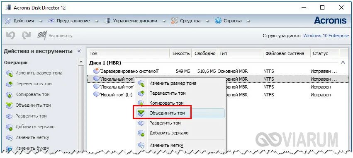Image resolution: width=353 pixels, height=158 pixels.
Task: Choose Переместить том in context menu
Action: pyautogui.click(x=180, y=93)
